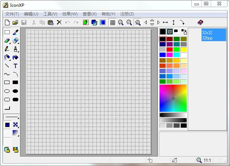Image resolution: width=230 pixels, height=166 pixels.
Task: Select the rectangular selection tool
Action: 7,32
